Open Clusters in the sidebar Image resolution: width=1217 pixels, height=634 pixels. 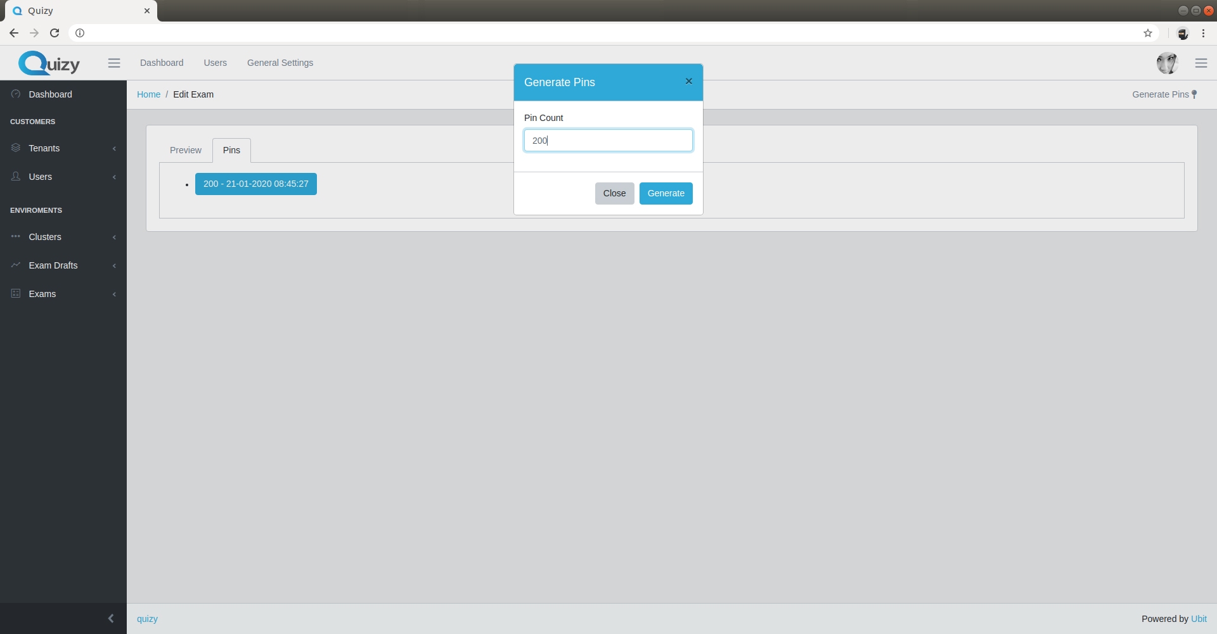63,237
